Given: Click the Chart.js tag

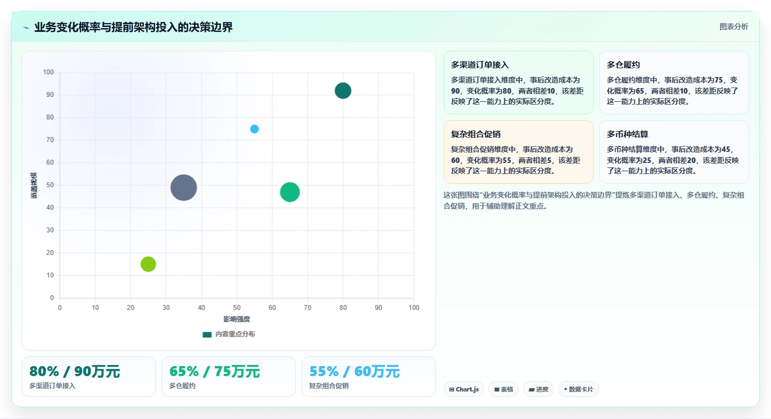Looking at the screenshot, I should tap(463, 389).
